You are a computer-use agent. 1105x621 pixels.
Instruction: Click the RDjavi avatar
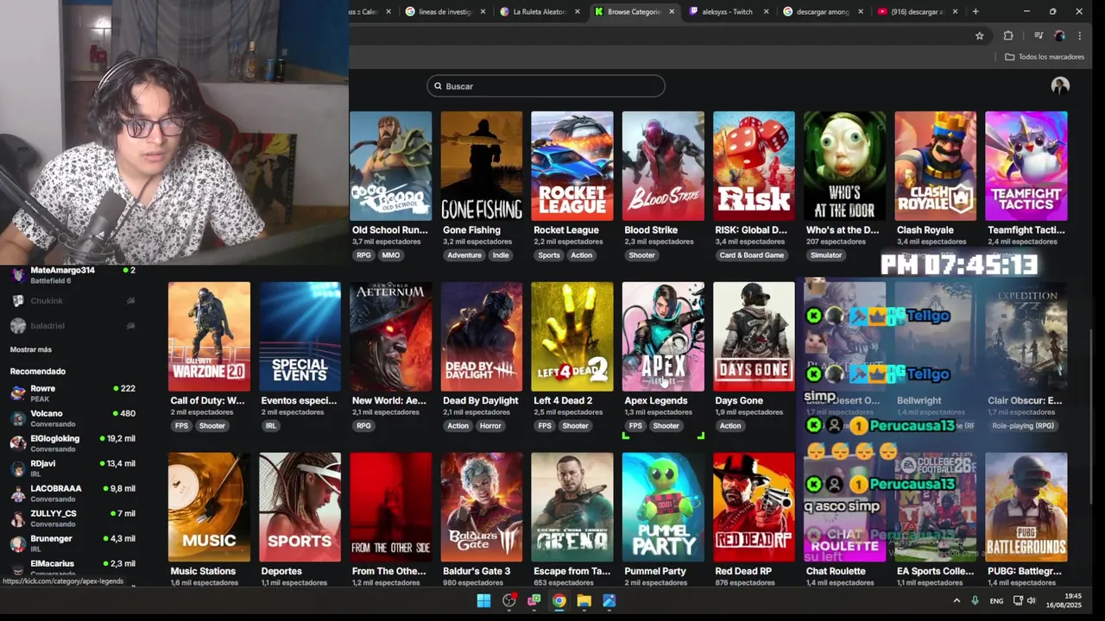tap(18, 467)
